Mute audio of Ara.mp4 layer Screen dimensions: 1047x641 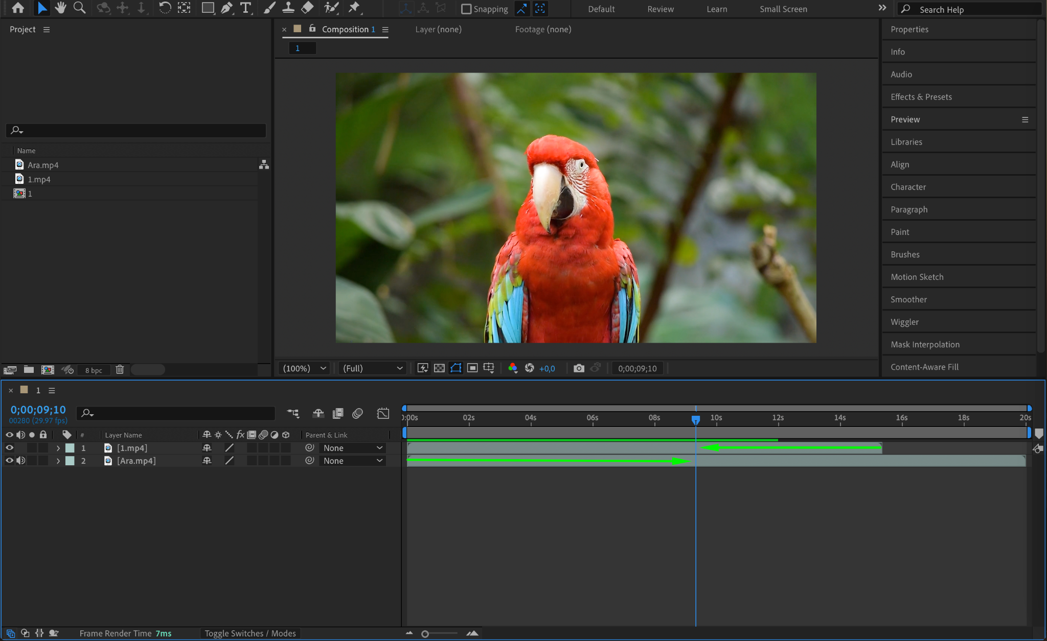20,461
